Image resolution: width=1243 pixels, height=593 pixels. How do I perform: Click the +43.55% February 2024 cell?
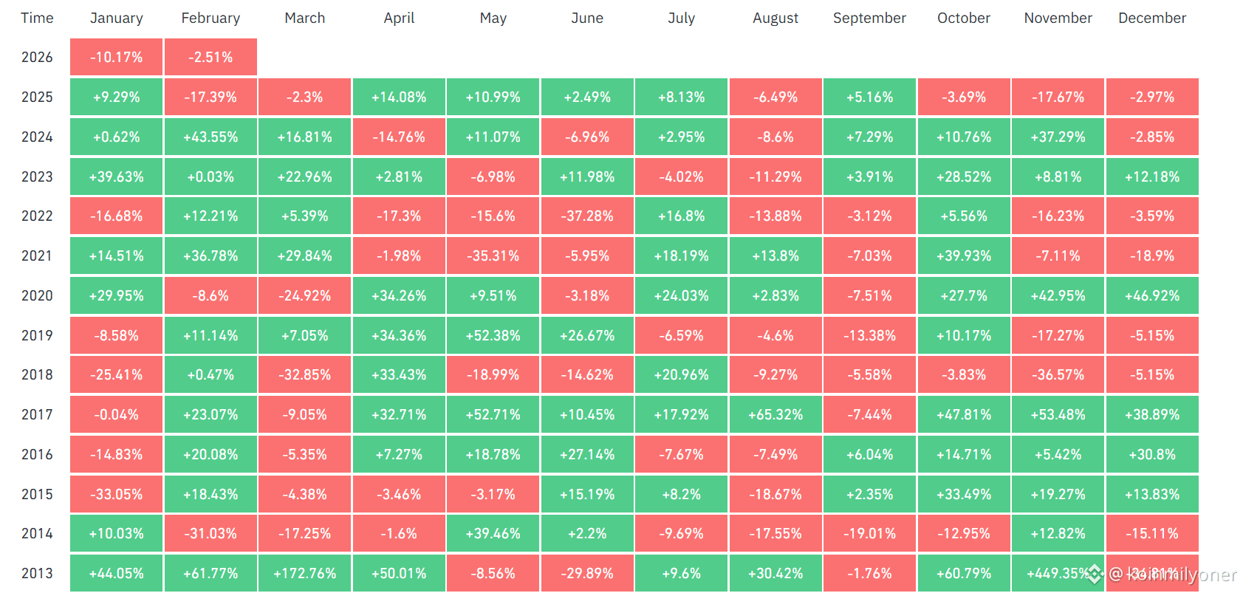pos(210,137)
